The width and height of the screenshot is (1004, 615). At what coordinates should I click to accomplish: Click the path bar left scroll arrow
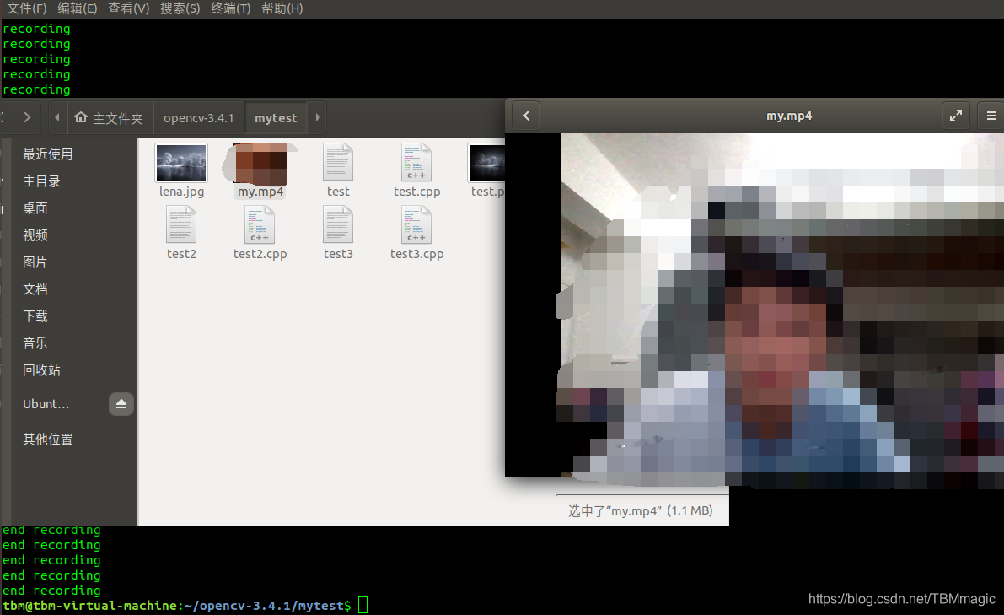57,117
